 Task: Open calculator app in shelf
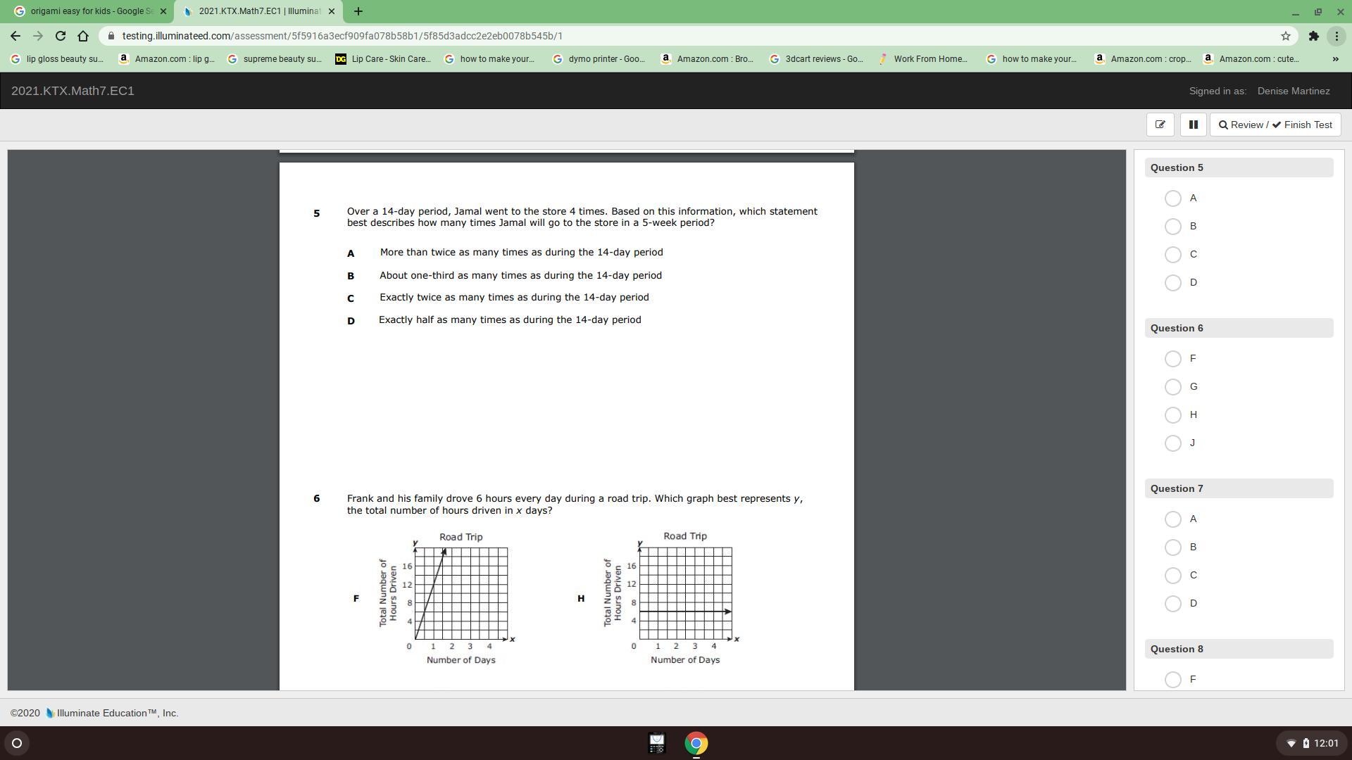[x=656, y=743]
